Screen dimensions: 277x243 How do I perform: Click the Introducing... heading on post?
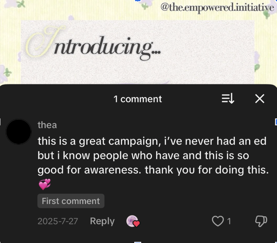pos(93,44)
